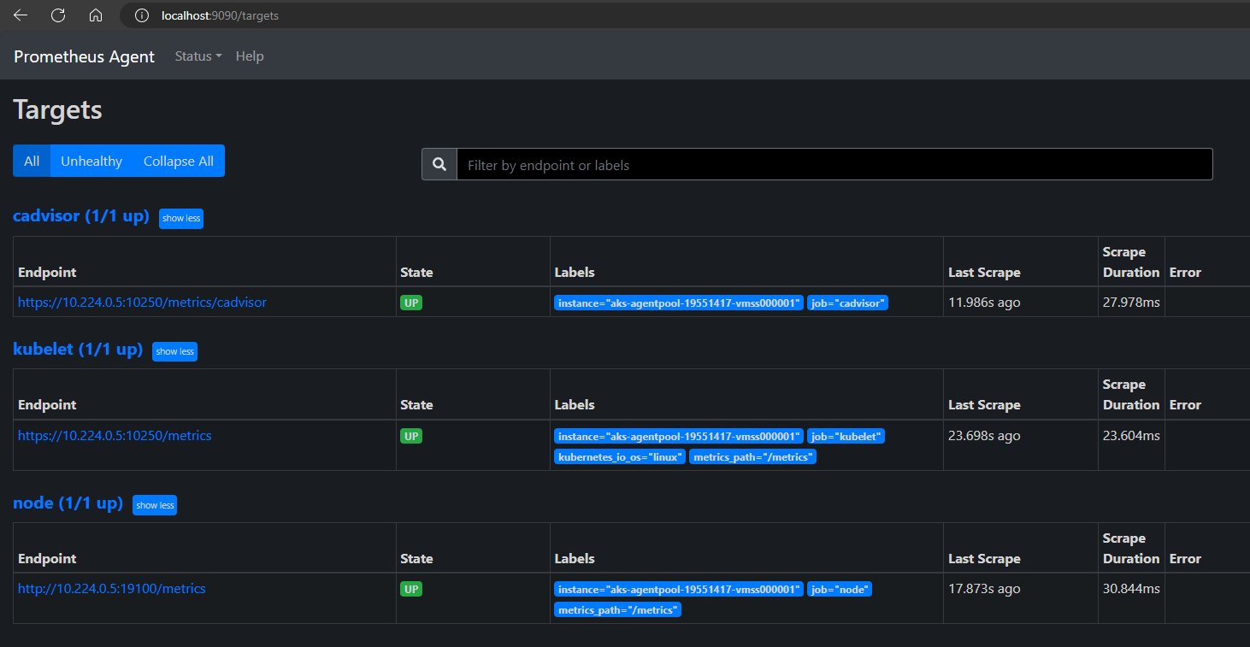Click the Filter by endpoint or labels field
This screenshot has height=647, width=1250.
(x=834, y=164)
